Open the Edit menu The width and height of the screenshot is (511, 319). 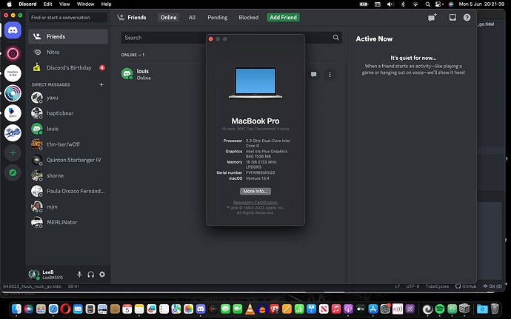coord(47,4)
